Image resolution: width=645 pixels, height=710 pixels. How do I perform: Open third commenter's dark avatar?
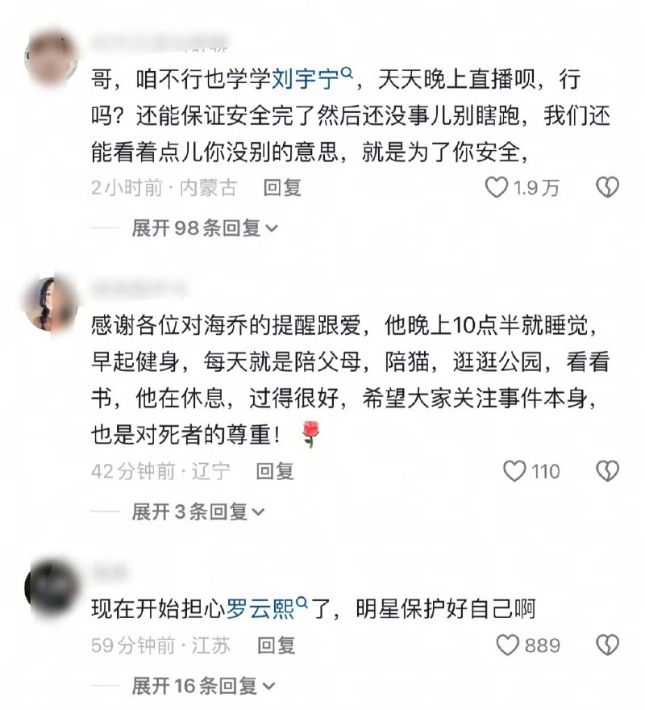point(51,587)
